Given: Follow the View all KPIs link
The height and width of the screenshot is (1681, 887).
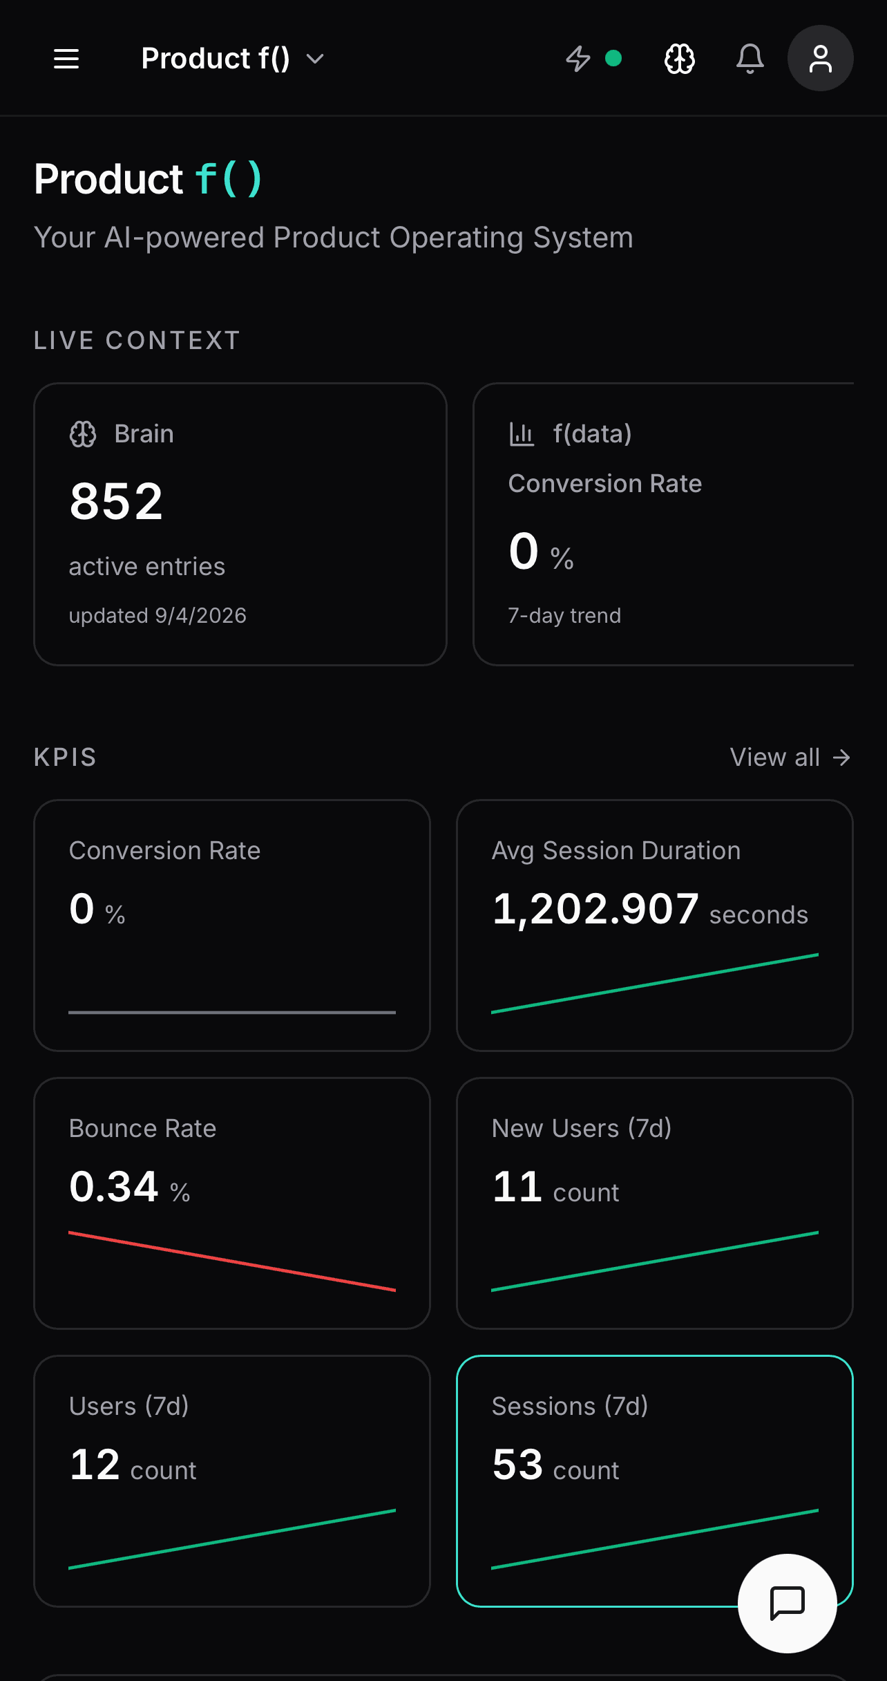Looking at the screenshot, I should point(790,758).
